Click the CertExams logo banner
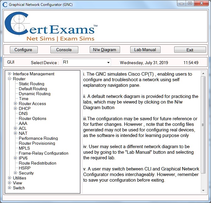211x203 pixels. [51, 26]
